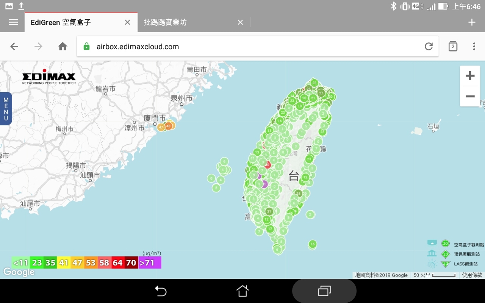Open the olive 24 marker on east coast
The width and height of the screenshot is (485, 303).
(x=299, y=194)
